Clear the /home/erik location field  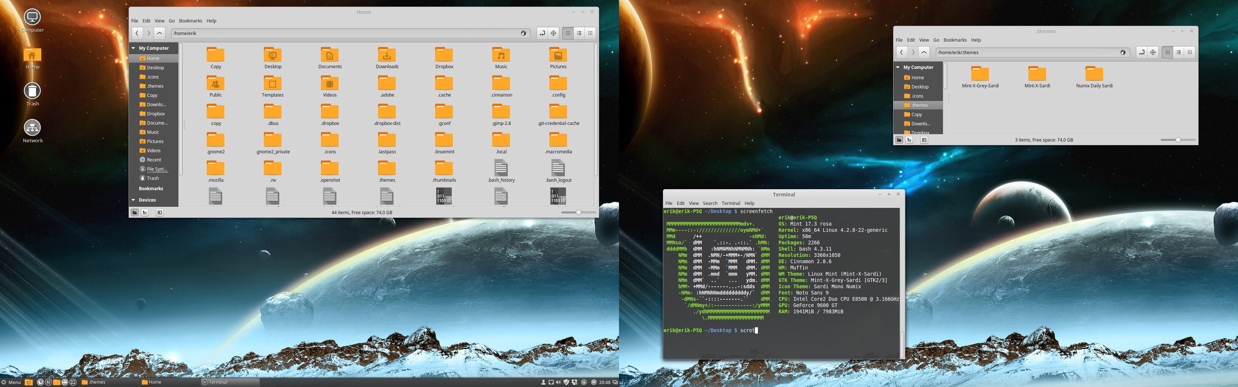tap(523, 33)
